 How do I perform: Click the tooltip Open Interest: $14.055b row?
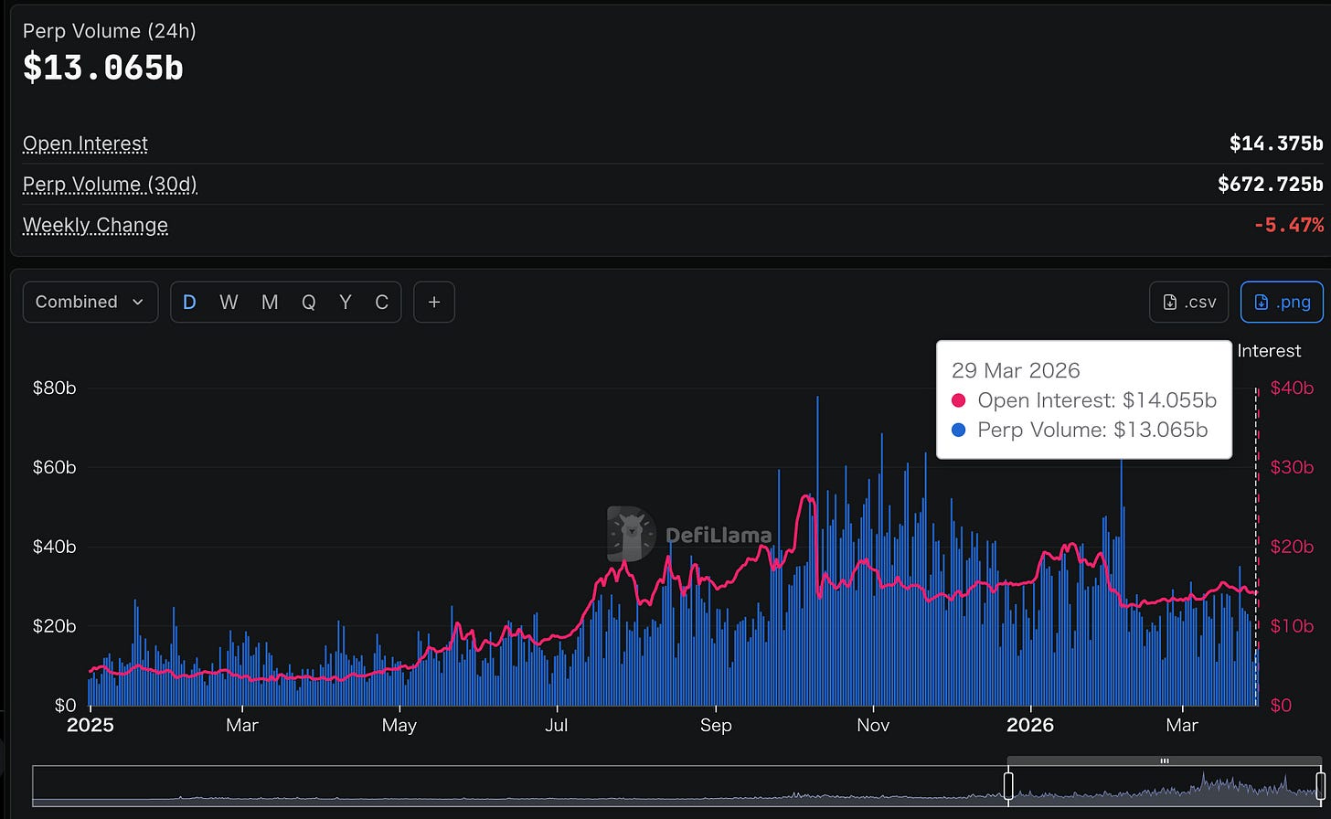point(1084,400)
